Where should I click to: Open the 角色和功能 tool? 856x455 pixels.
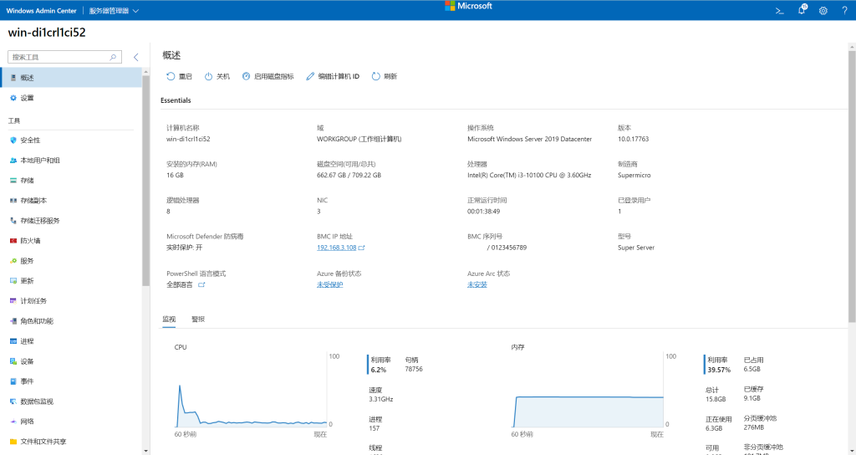pos(71,321)
